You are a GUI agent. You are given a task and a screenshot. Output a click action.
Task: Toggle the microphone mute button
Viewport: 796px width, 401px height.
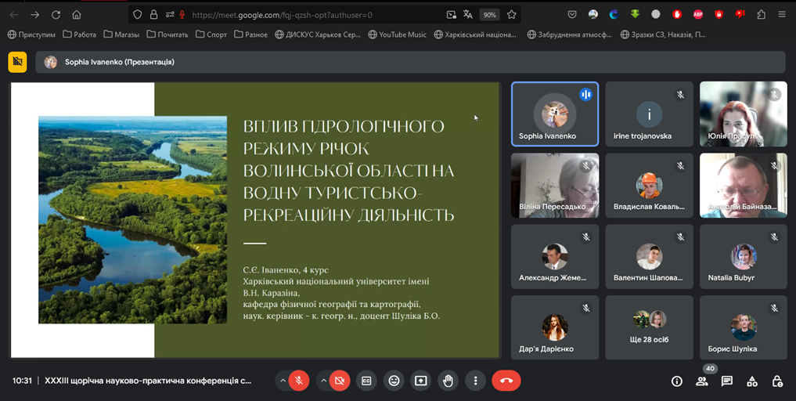tap(297, 381)
